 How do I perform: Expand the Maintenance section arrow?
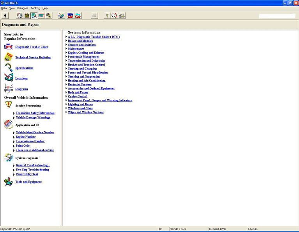click(x=66, y=49)
